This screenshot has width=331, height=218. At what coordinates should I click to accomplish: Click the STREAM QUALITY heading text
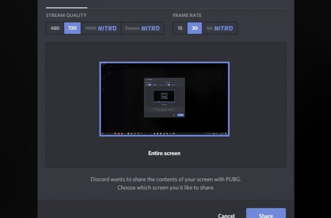click(66, 15)
